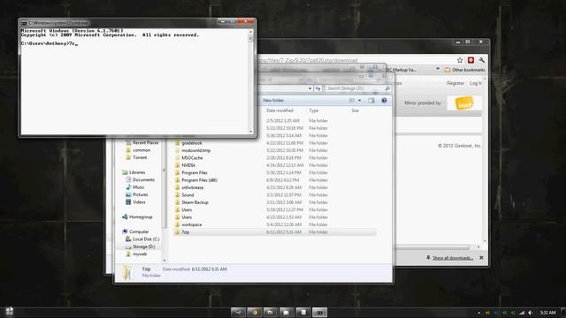Switch to Chrome from the taskbar

pos(255,312)
